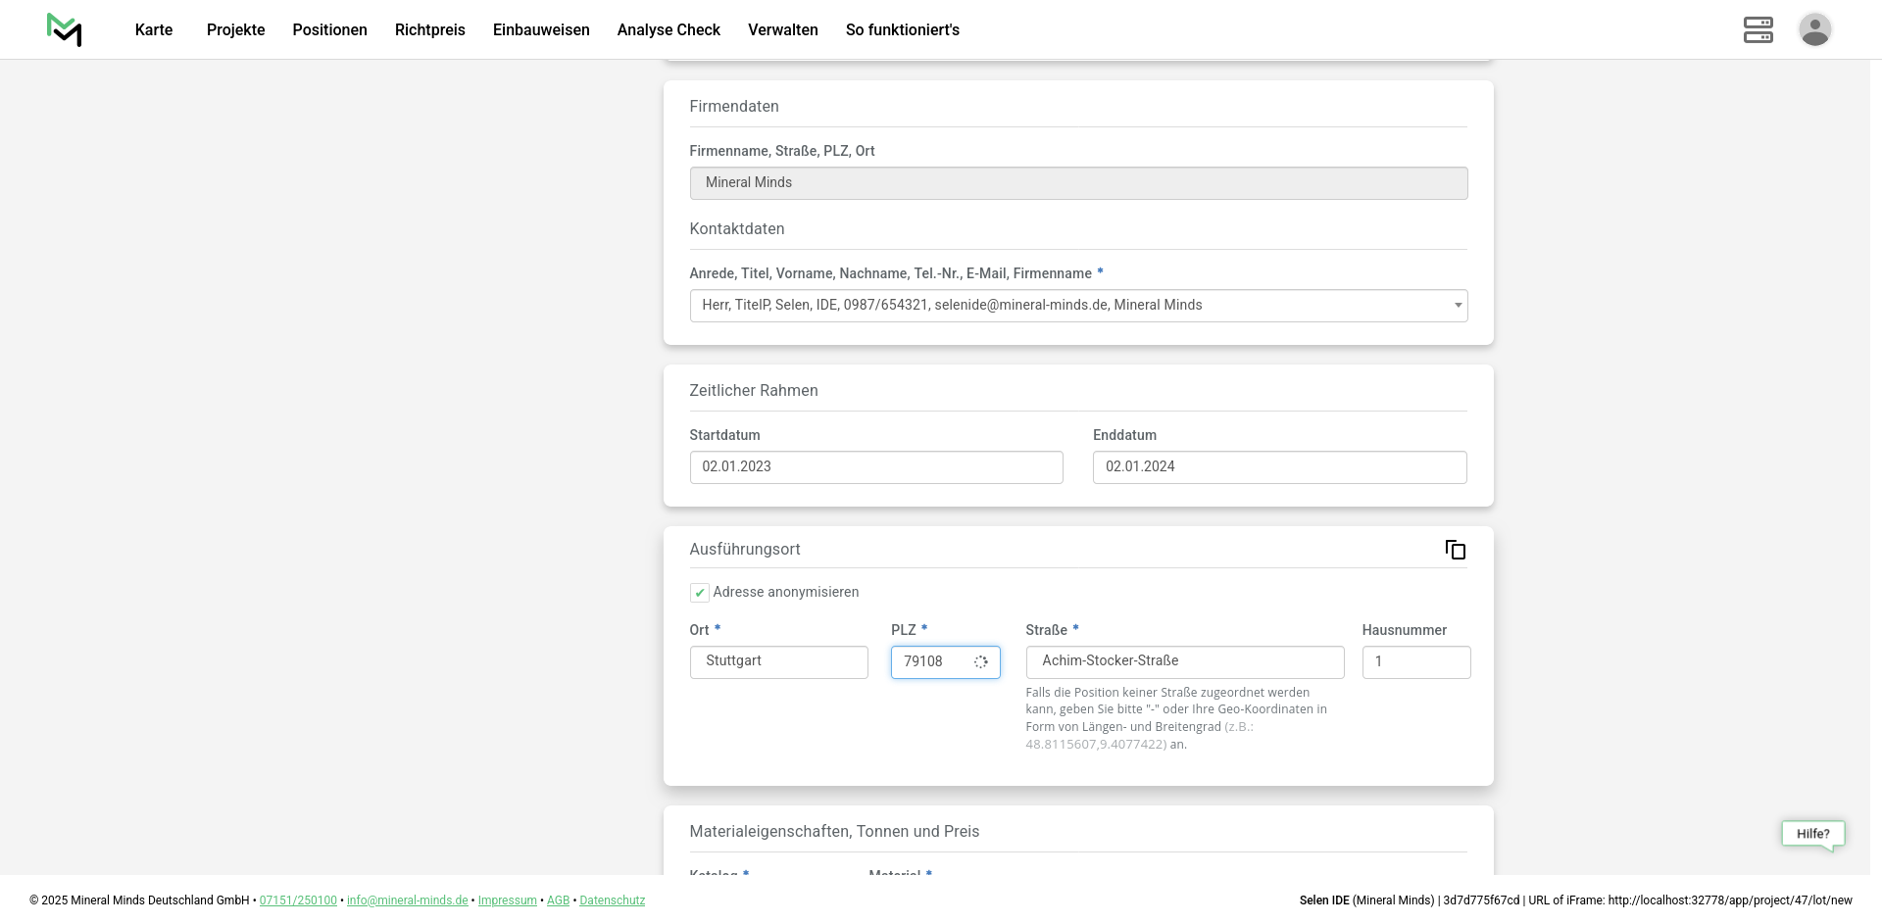Open the Einbauweisen menu item
1882x924 pixels.
[541, 30]
